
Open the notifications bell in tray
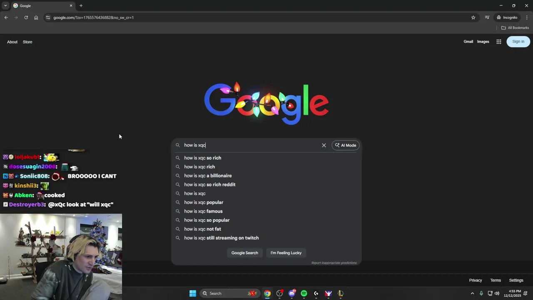pos(526,293)
